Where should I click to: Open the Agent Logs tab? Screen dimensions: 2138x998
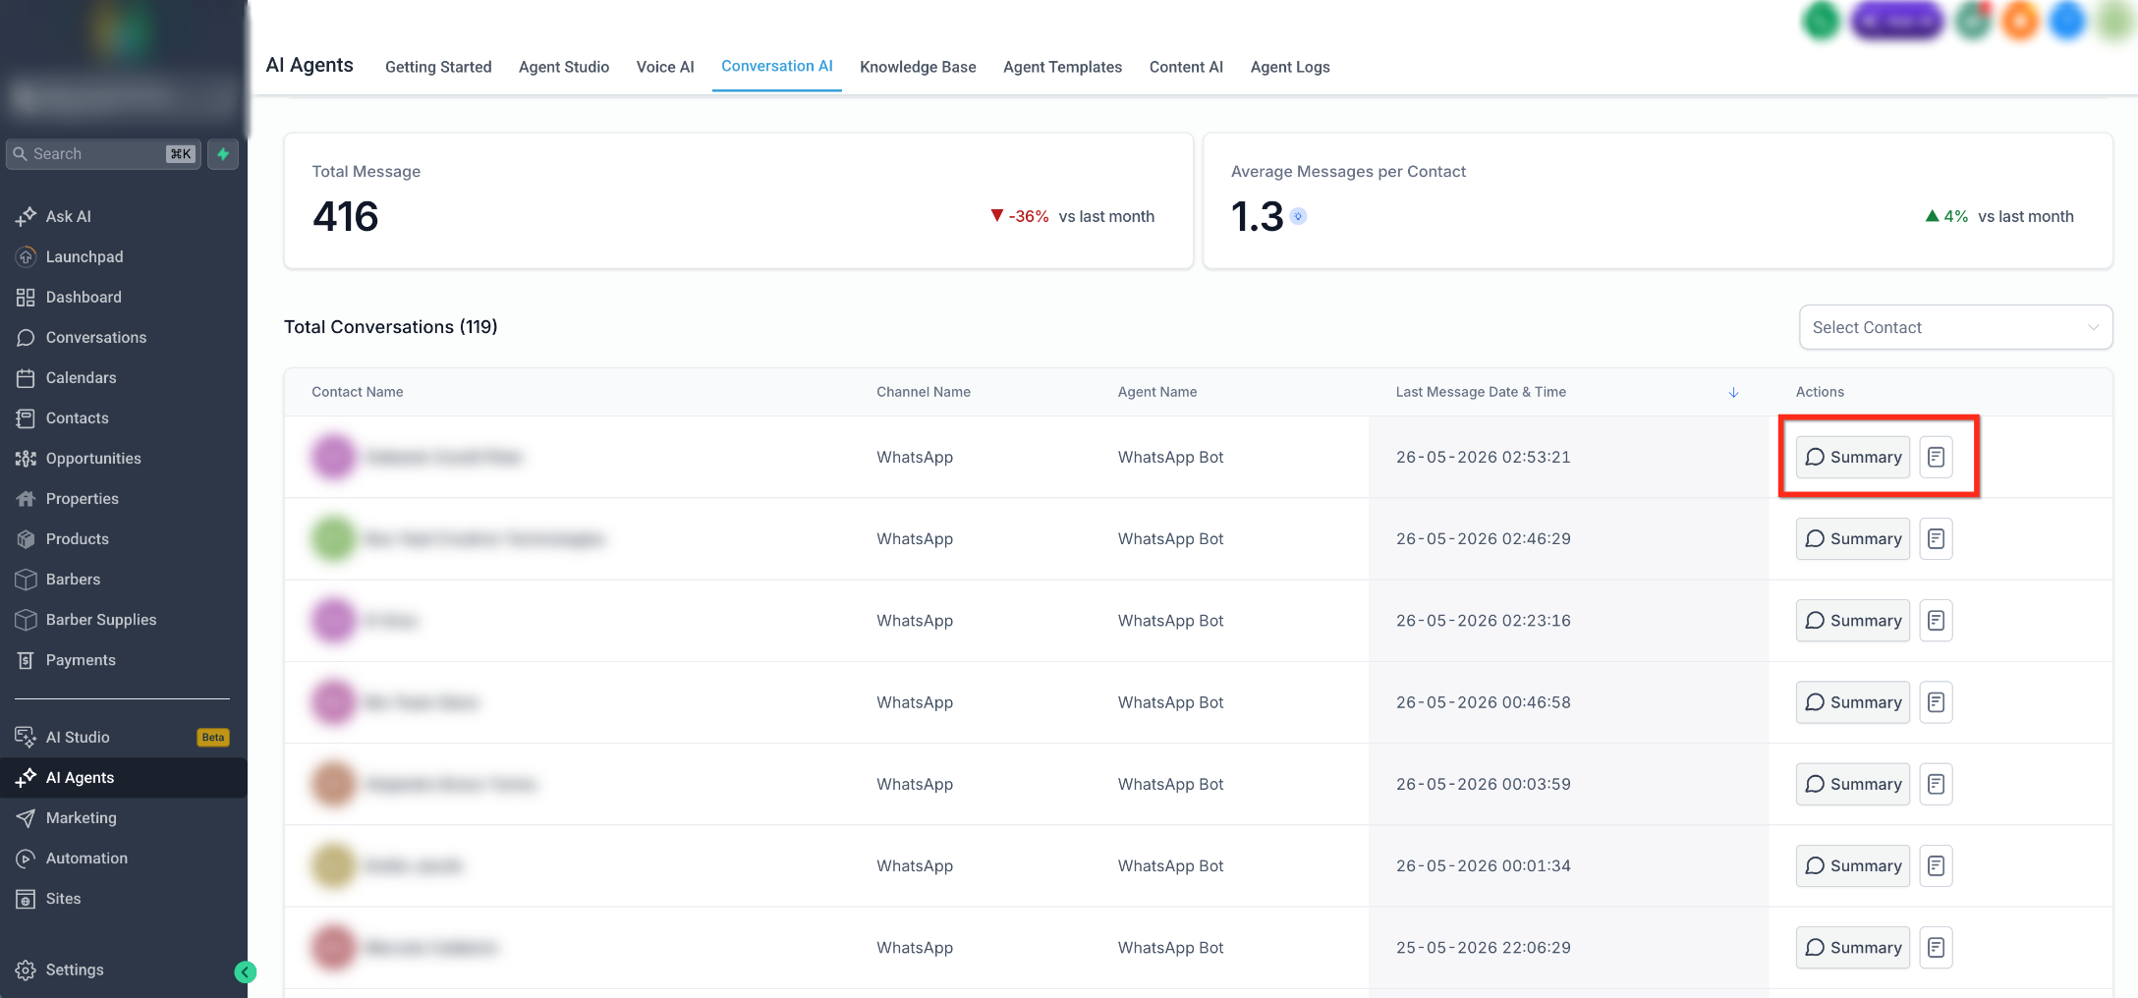[x=1290, y=67]
